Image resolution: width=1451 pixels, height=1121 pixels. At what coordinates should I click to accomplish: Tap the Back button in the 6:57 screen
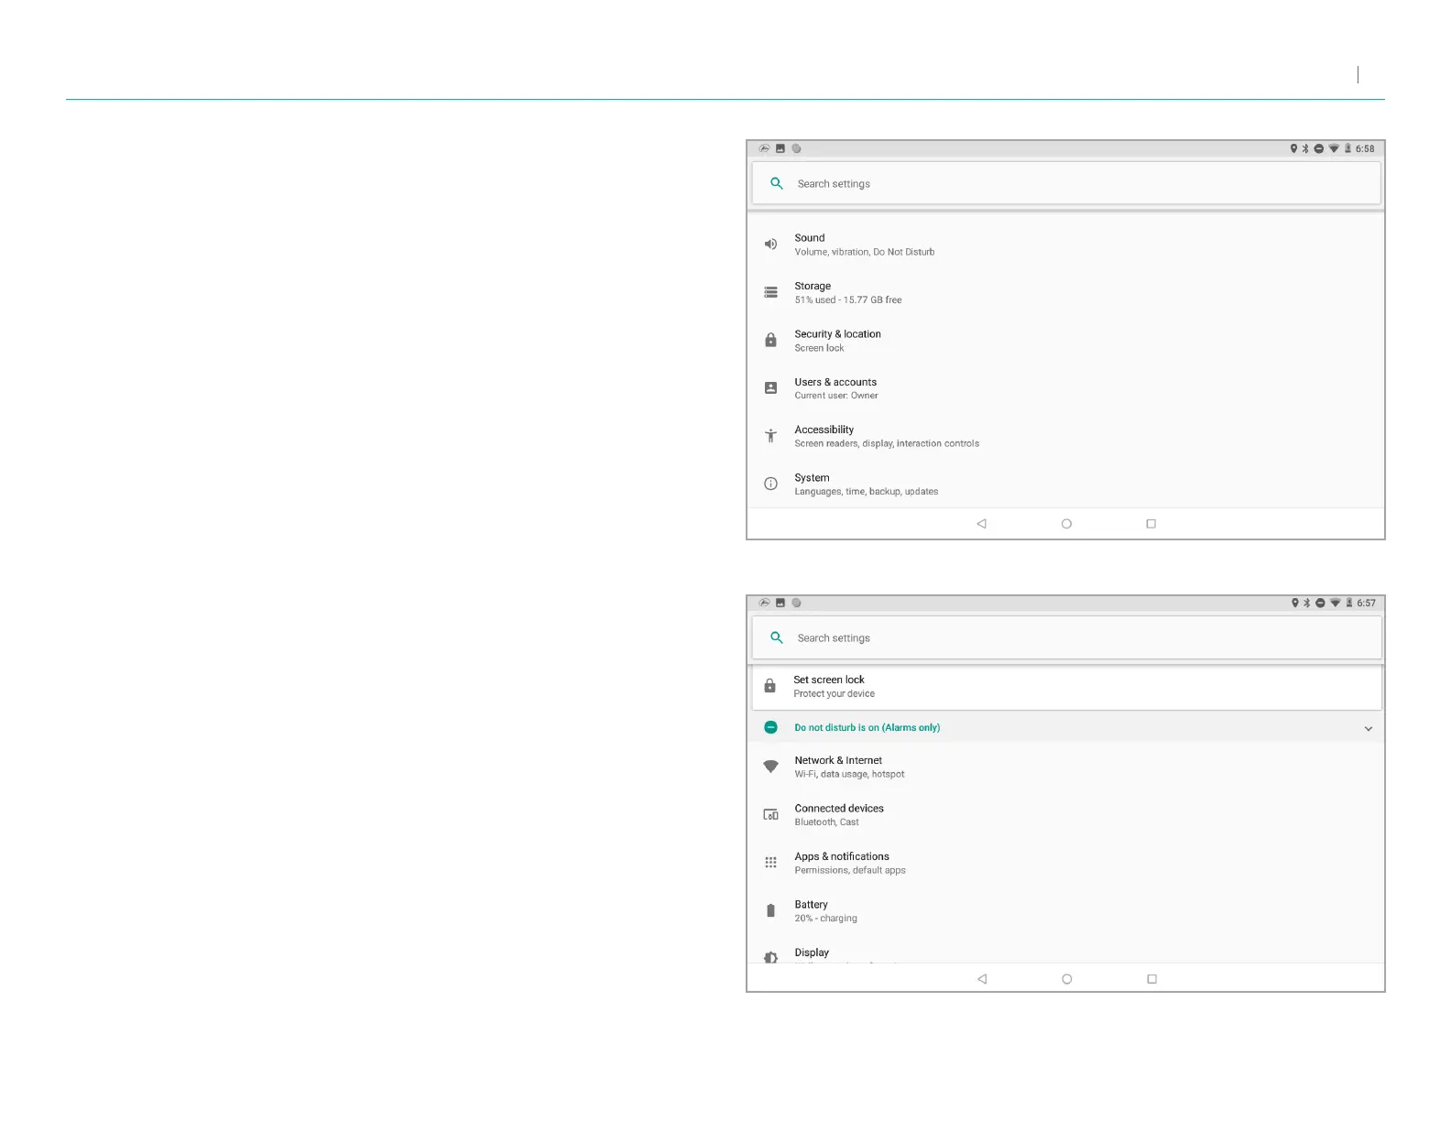pos(982,979)
